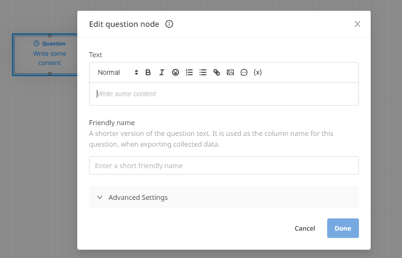
Task: Toggle italic formatting in the text toolbar
Action: pyautogui.click(x=162, y=72)
